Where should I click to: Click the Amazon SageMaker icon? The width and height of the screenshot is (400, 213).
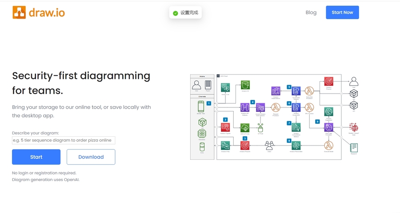pos(328,112)
